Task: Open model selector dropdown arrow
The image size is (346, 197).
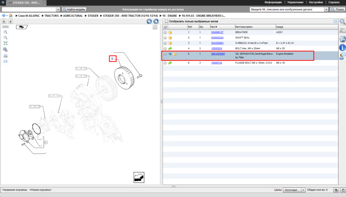Action: (58, 9)
